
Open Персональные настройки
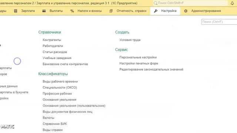[138, 57]
